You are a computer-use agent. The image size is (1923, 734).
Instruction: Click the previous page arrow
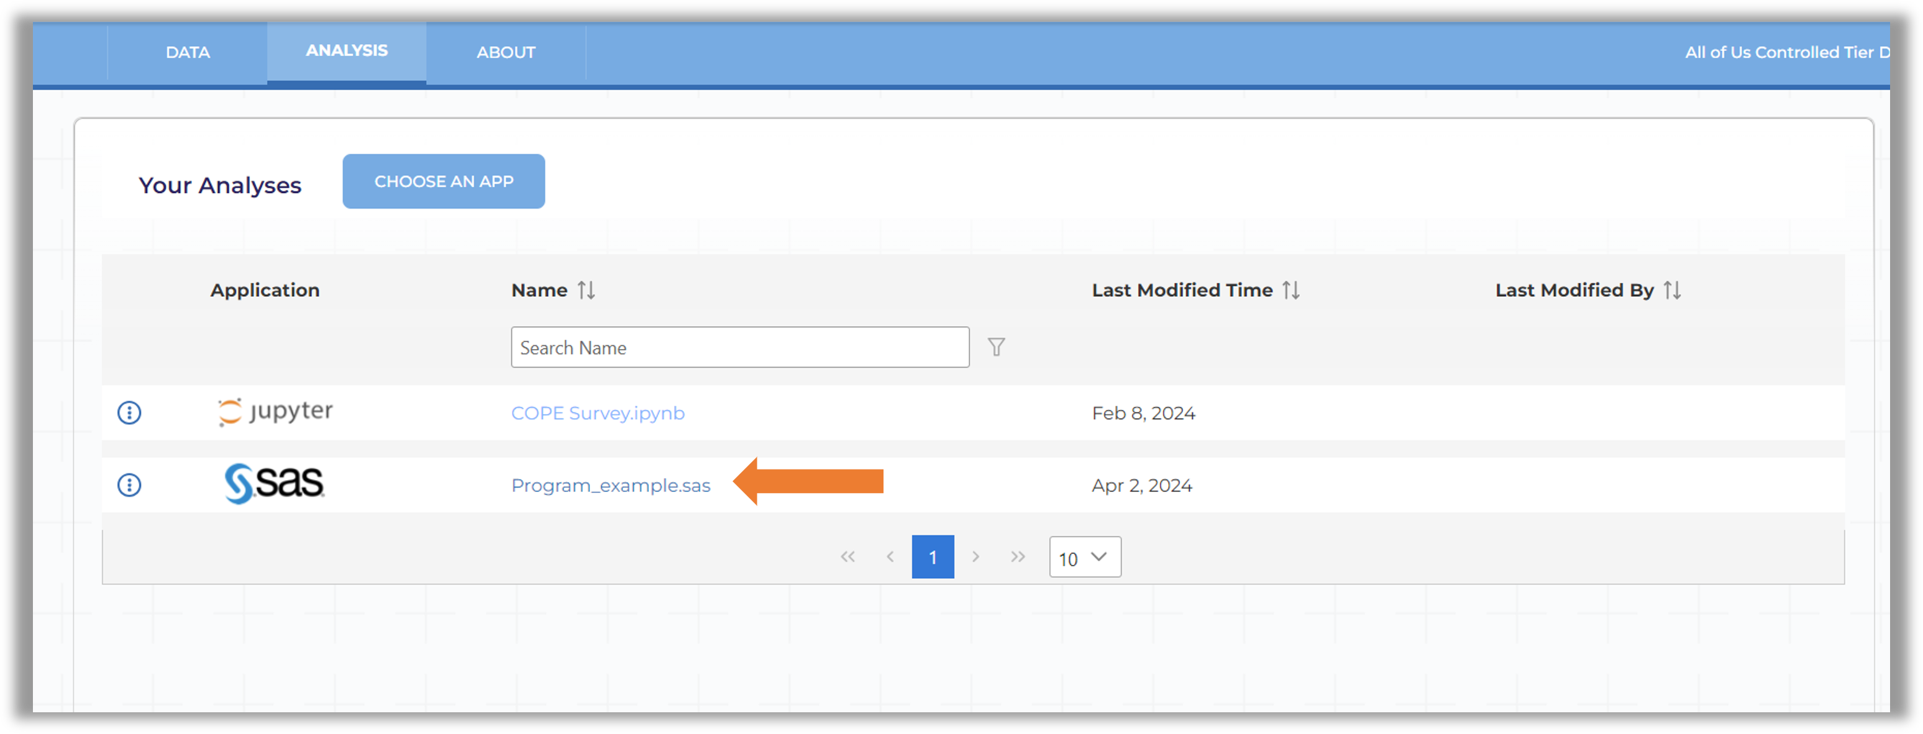889,556
